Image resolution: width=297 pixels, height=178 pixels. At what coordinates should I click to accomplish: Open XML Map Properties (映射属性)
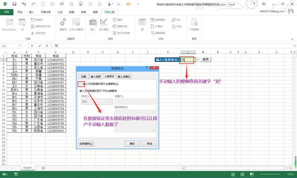[x=158, y=20]
